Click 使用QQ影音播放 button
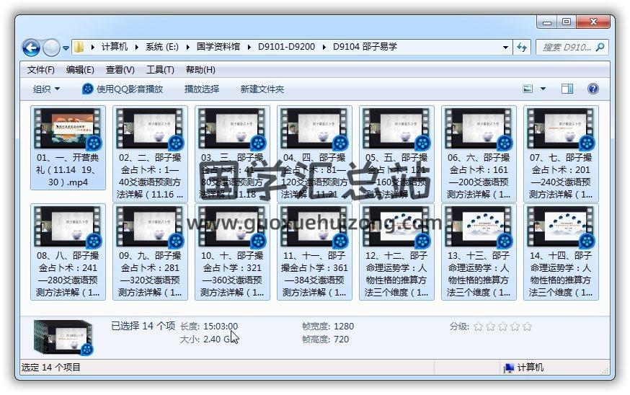 pos(123,89)
